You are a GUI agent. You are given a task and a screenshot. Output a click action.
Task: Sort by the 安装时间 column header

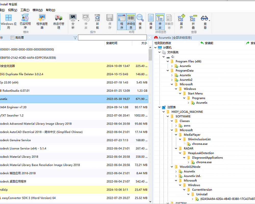pos(112,43)
